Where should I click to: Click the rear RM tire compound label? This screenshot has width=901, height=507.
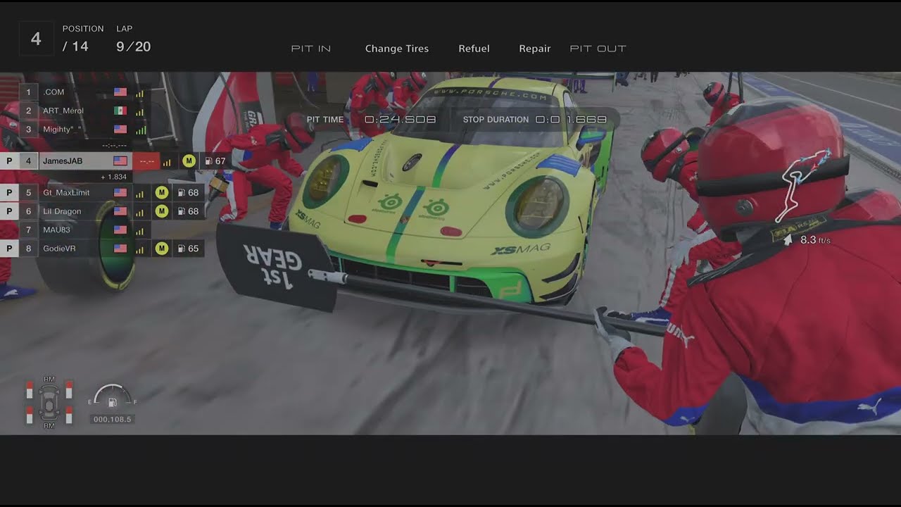pos(49,426)
